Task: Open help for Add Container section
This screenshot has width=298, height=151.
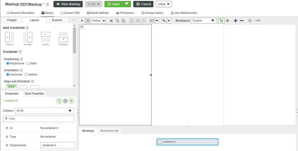Action: pyautogui.click(x=27, y=28)
